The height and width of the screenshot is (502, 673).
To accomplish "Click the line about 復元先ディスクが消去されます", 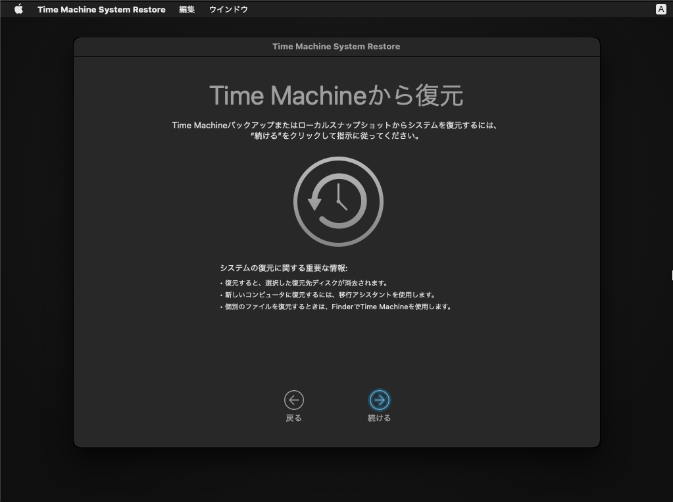I will click(x=304, y=283).
